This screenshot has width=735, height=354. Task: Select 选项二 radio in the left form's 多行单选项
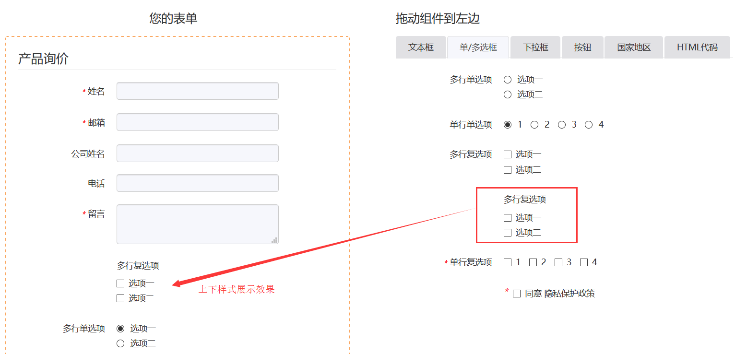point(120,343)
